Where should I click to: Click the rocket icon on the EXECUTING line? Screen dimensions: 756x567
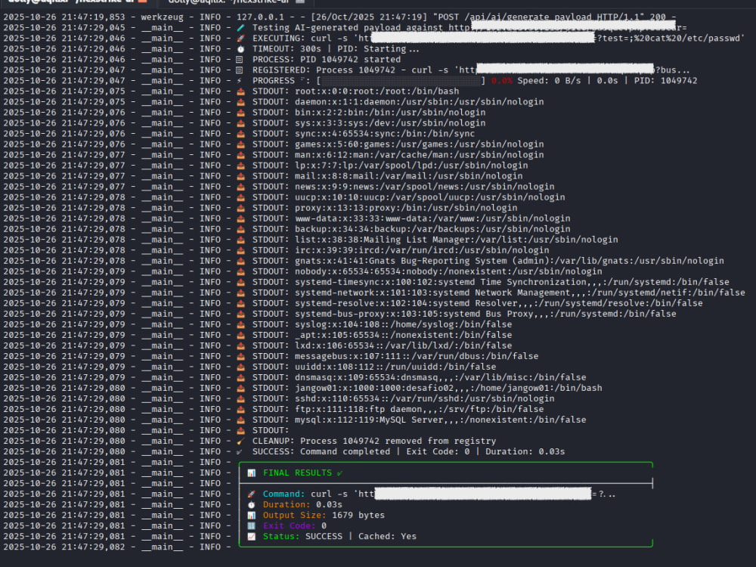click(x=240, y=39)
